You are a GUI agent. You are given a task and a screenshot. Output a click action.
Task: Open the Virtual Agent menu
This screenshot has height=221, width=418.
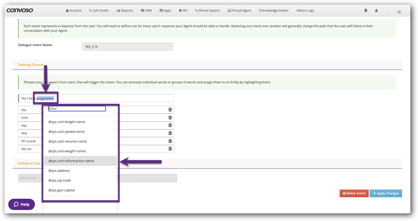point(239,10)
